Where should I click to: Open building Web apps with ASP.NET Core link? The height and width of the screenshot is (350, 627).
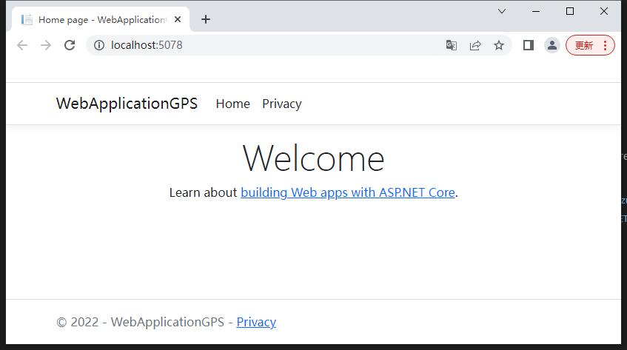tap(347, 192)
